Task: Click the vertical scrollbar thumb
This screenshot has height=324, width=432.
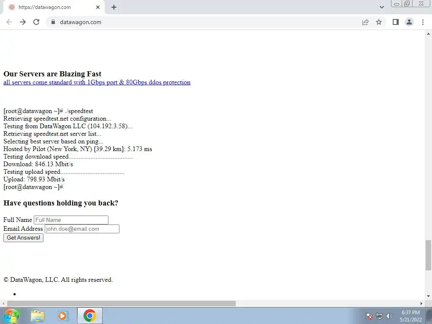Action: (x=428, y=255)
